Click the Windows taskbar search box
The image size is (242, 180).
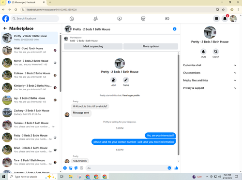tap(32, 177)
